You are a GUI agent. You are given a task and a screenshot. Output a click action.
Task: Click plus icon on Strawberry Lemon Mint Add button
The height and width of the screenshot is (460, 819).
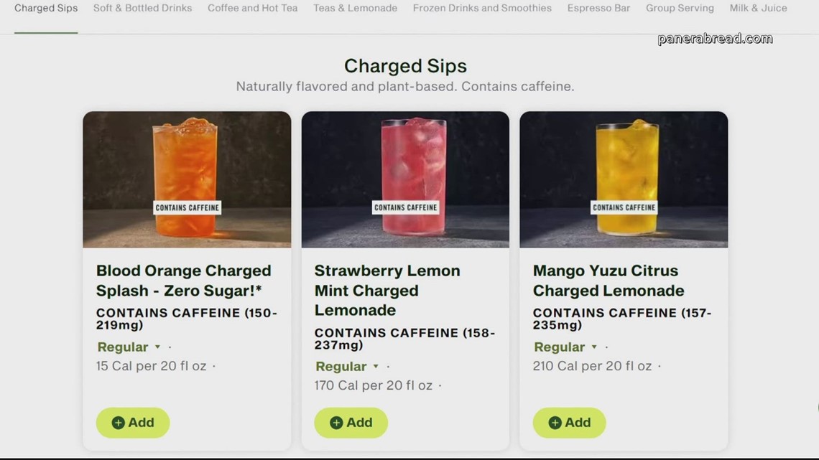(336, 423)
